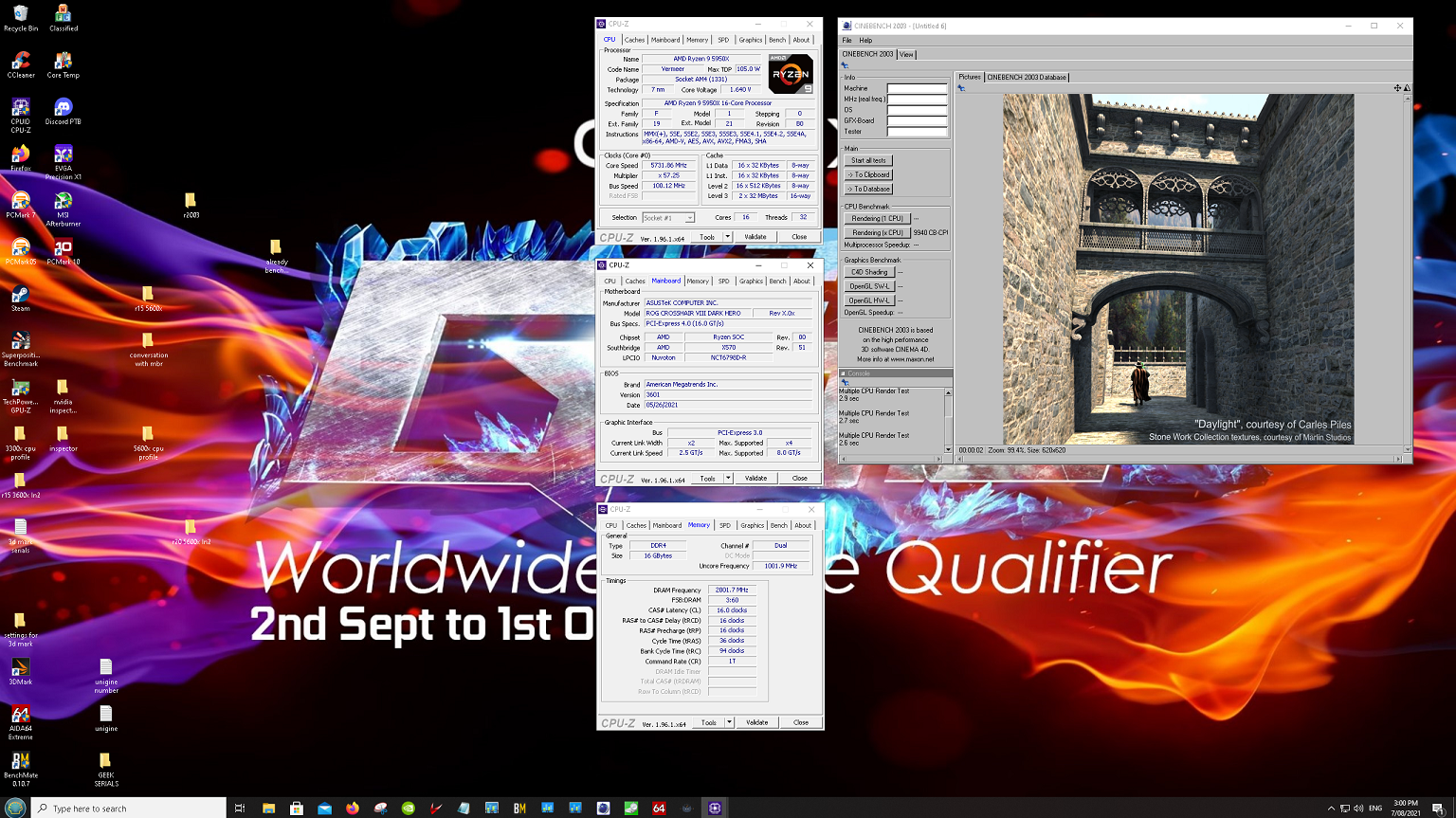
Task: Open the Core Temp desktop shortcut
Action: click(x=64, y=64)
